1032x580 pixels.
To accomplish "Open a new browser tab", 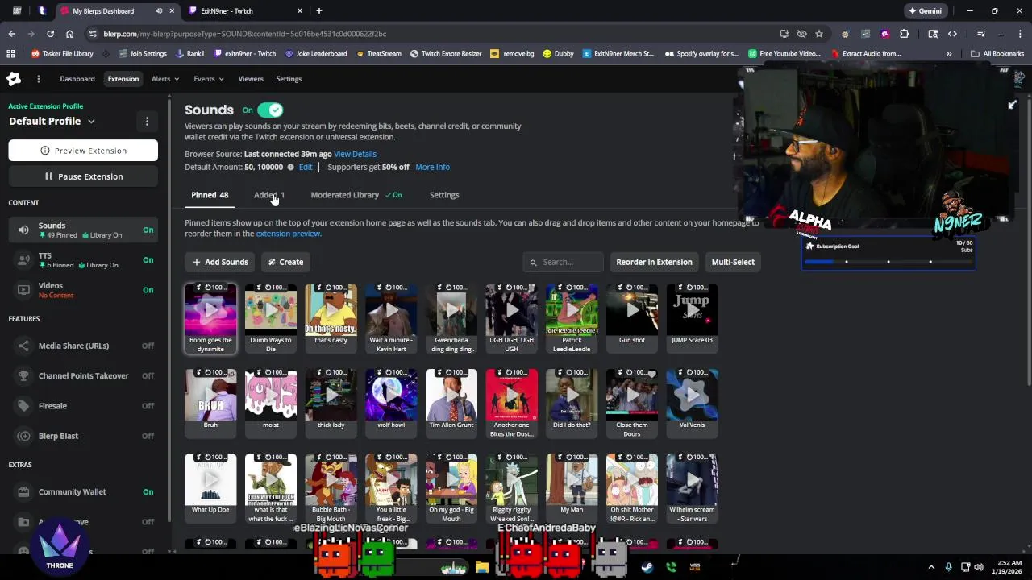I will click(x=319, y=11).
